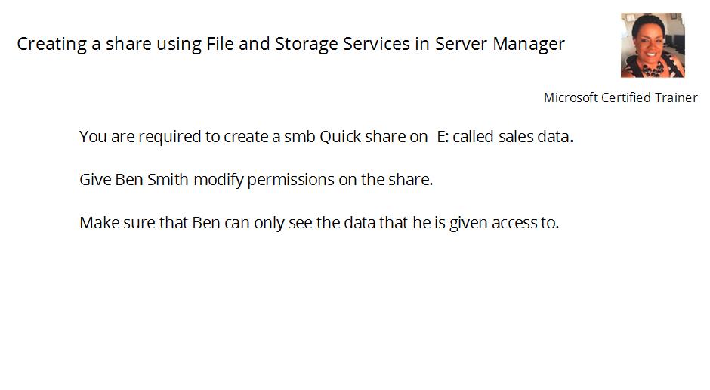
Task: Click the name 'Ben Smith'
Action: (x=152, y=180)
